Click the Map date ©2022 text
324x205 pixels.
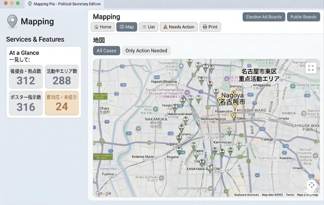pos(272,195)
